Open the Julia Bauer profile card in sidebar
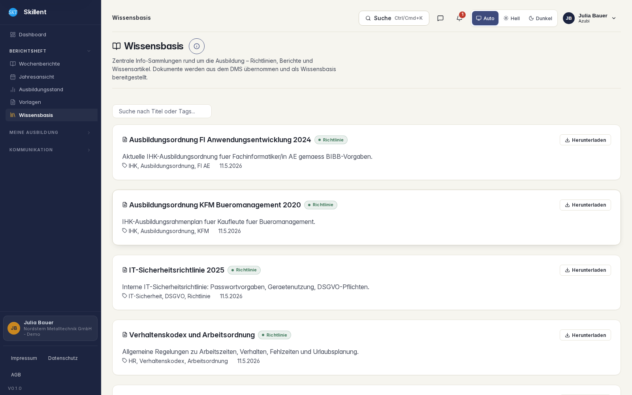632x395 pixels. 51,328
